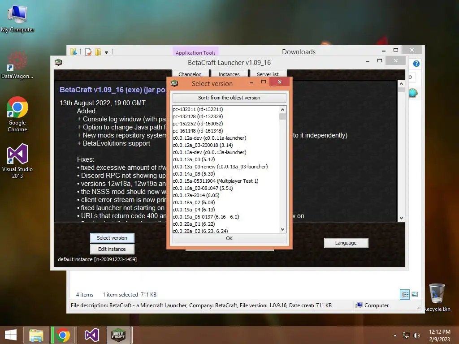Open Visual Studio 2013 desktop shortcut
Image resolution: width=459 pixels, height=344 pixels.
(17, 161)
